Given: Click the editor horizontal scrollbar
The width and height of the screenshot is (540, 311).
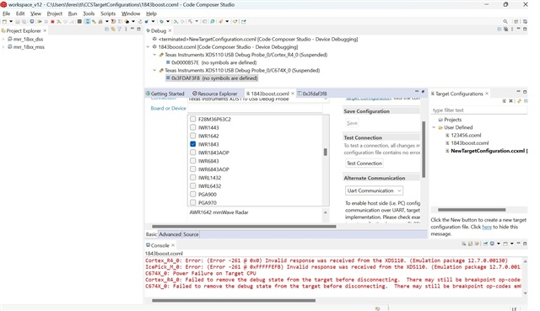Looking at the screenshot, I should click(244, 227).
